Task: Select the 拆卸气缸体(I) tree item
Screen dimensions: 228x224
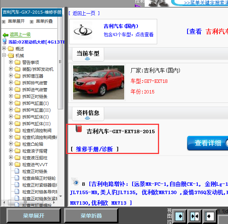Action: coord(36,117)
